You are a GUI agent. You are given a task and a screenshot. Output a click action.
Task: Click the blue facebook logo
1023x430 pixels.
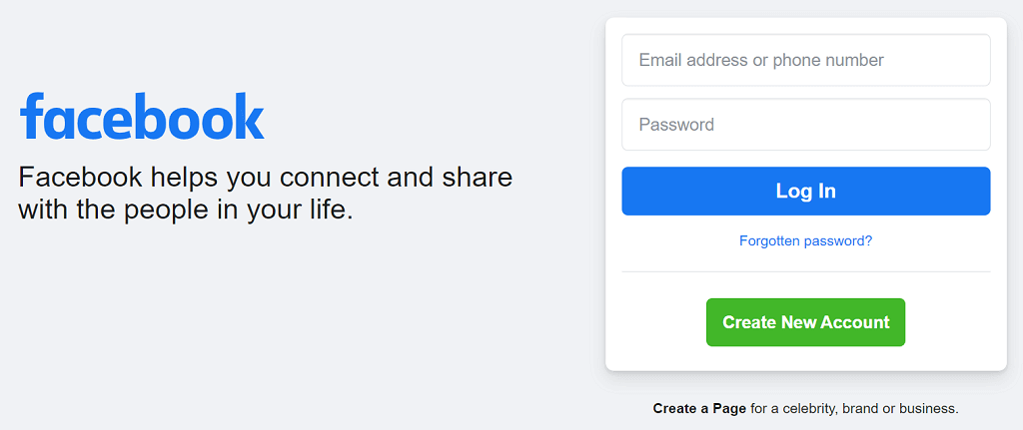pos(142,118)
